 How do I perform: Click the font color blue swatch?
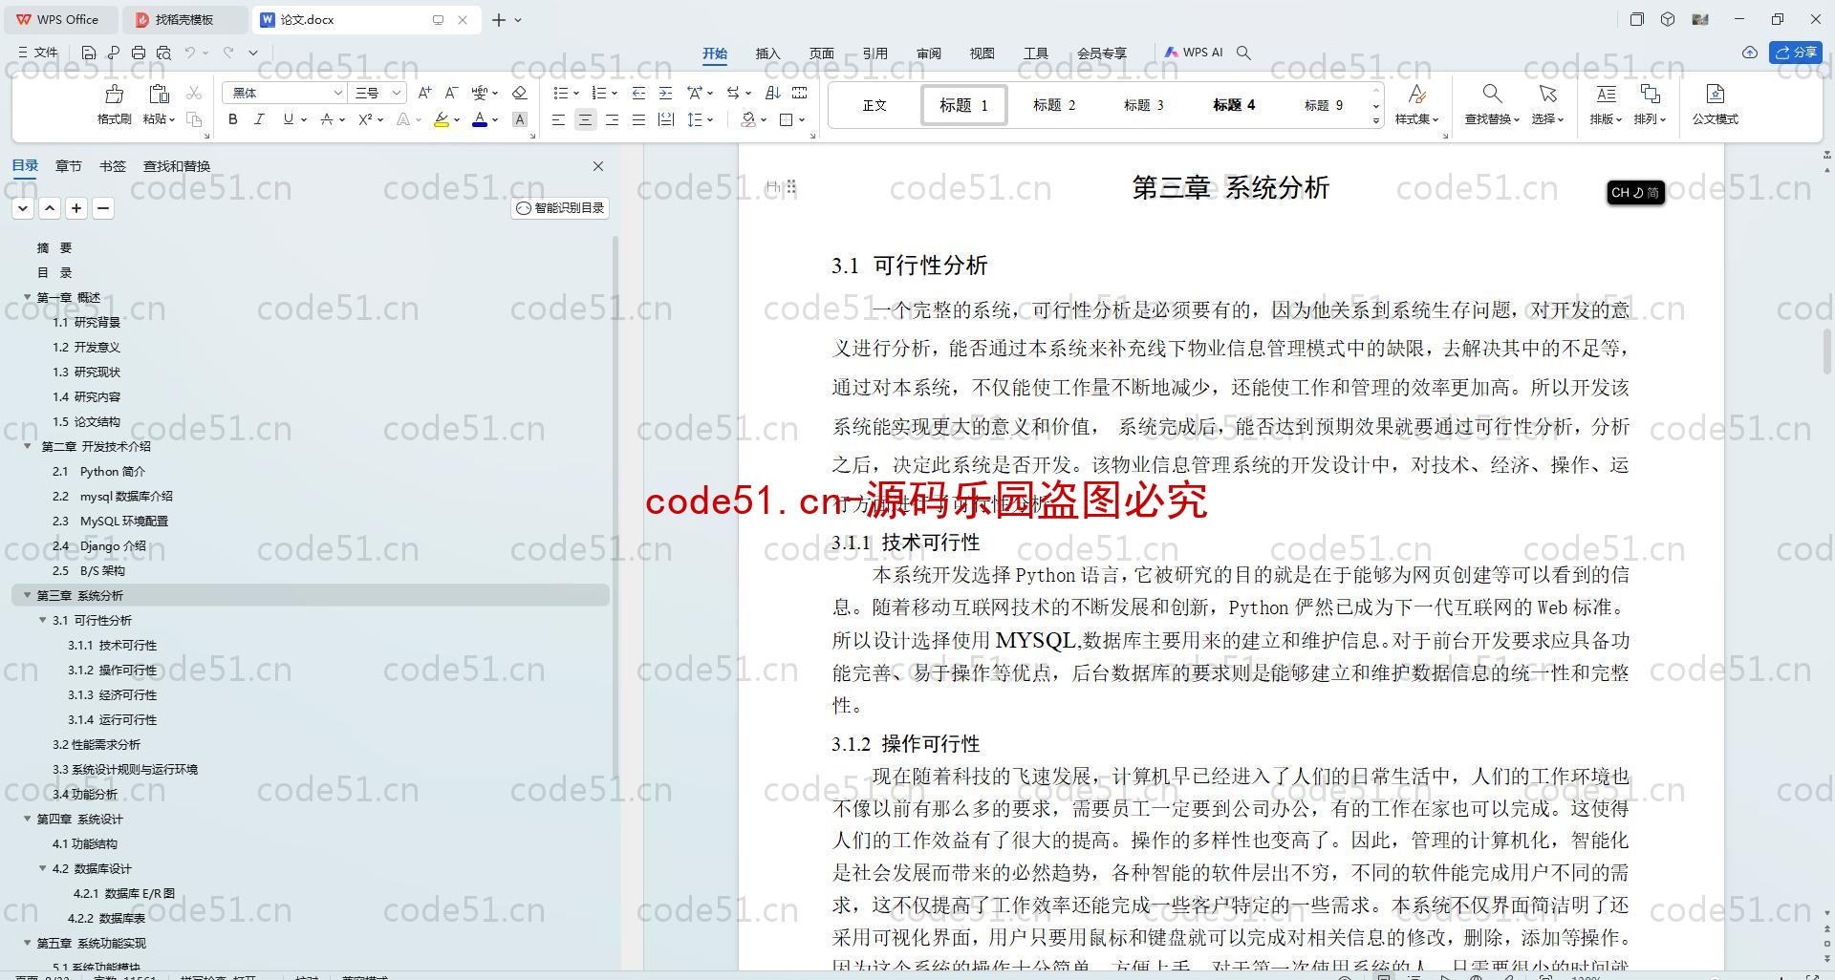coord(480,119)
